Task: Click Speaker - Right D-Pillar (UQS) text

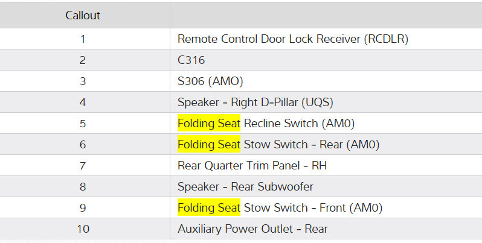Action: [x=255, y=103]
